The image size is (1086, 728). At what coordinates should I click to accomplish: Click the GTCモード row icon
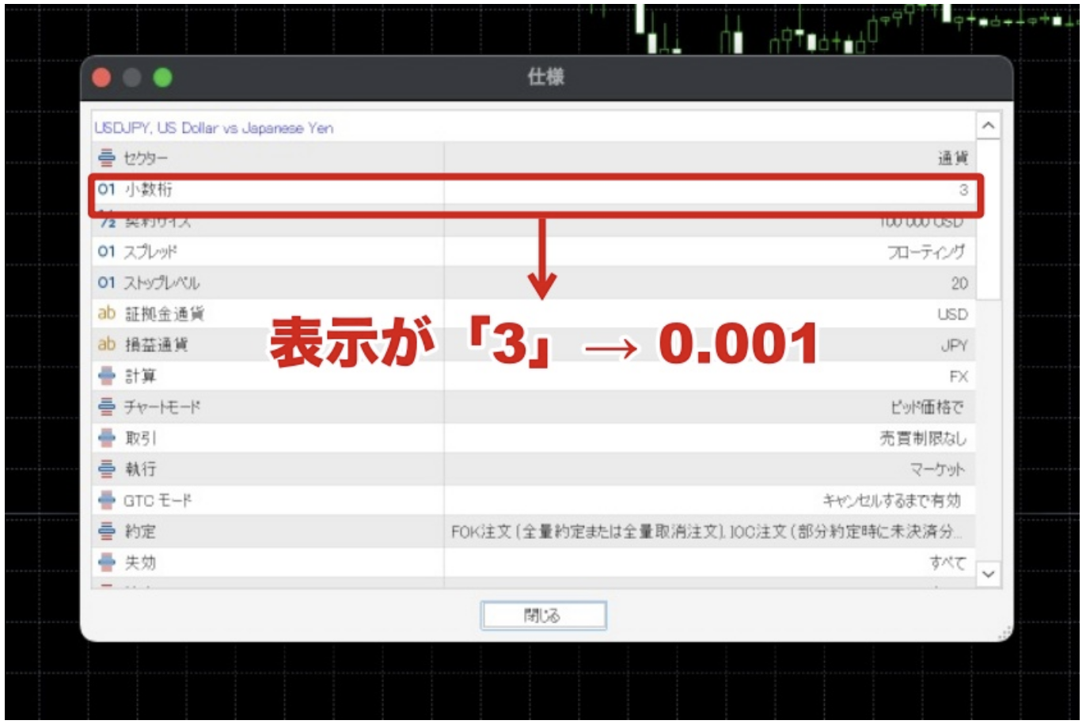[107, 500]
